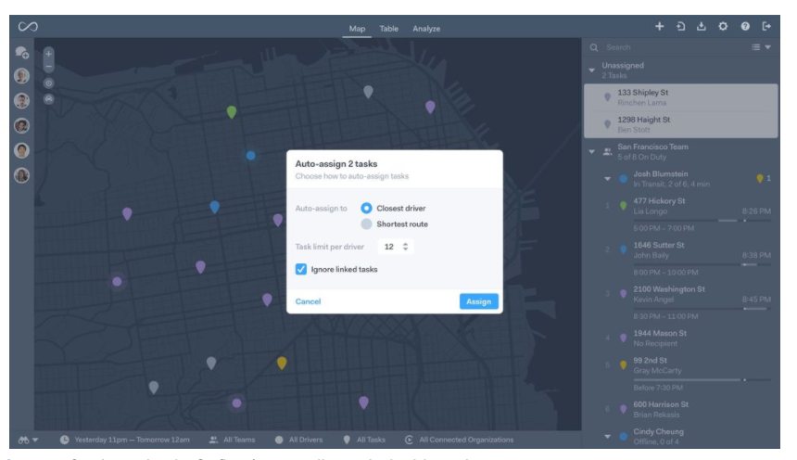The width and height of the screenshot is (797, 460).
Task: Expand Cindy Cheung's driver row
Action: click(607, 437)
